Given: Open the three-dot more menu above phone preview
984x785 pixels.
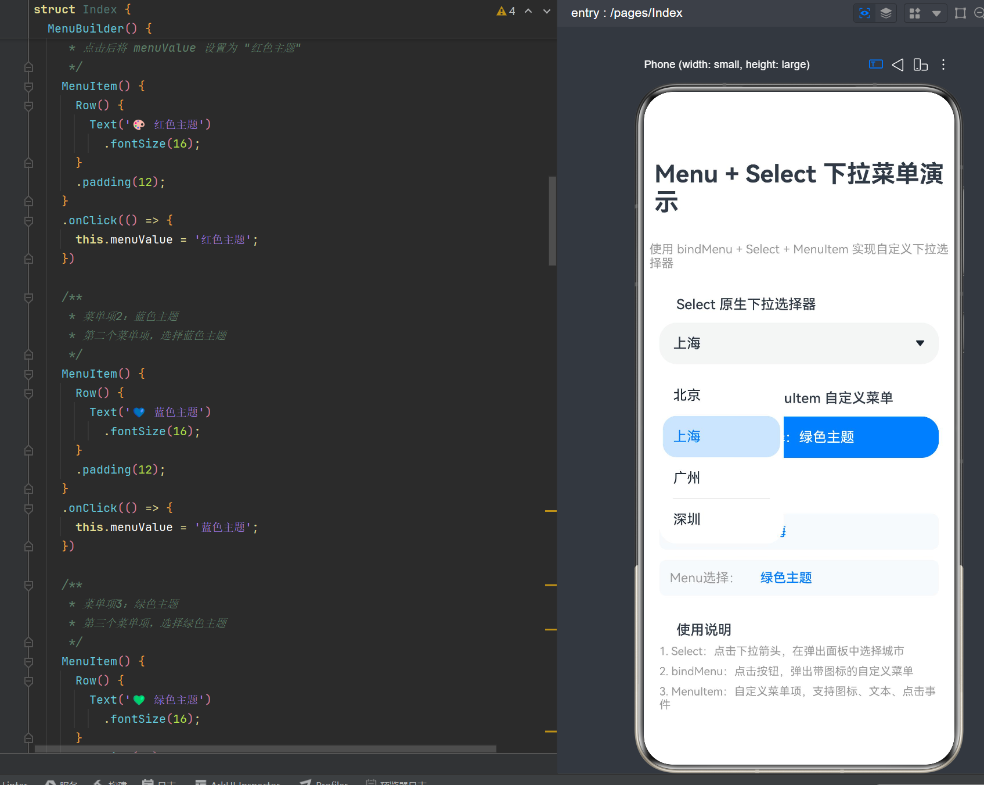Looking at the screenshot, I should click(x=943, y=64).
